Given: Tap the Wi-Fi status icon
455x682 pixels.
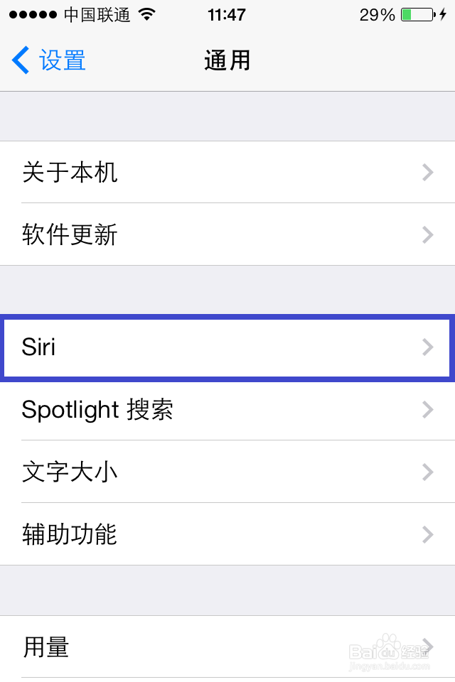Looking at the screenshot, I should (x=146, y=15).
